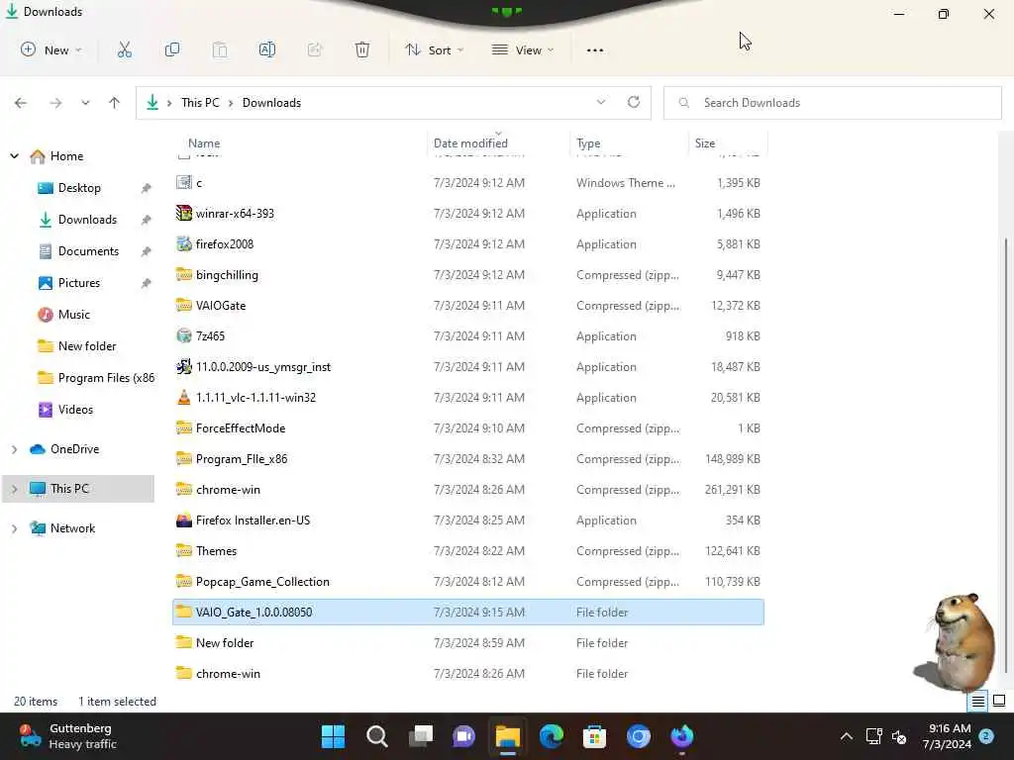Show hidden system tray icons
This screenshot has height=760, width=1014.
(x=846, y=736)
